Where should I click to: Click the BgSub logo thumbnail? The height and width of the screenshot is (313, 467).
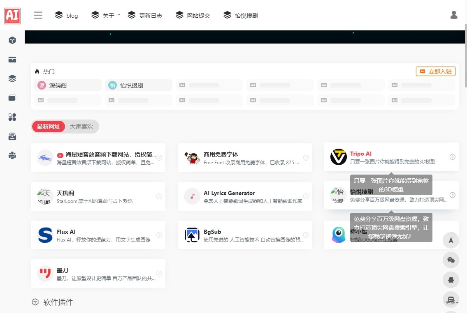click(192, 235)
